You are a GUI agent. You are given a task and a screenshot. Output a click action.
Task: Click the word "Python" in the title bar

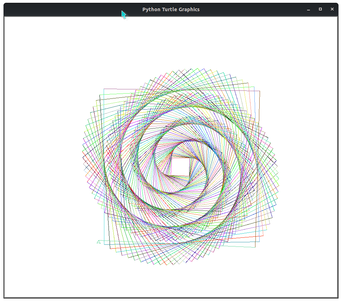coord(151,9)
